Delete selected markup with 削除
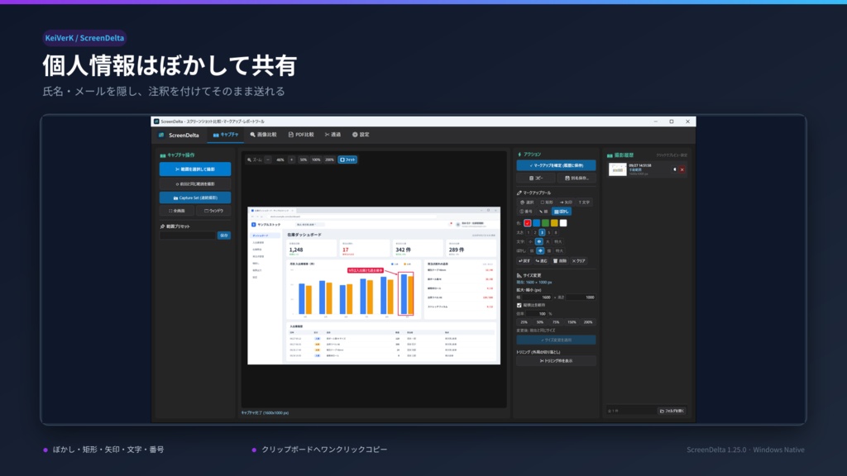This screenshot has width=847, height=476. [x=560, y=261]
